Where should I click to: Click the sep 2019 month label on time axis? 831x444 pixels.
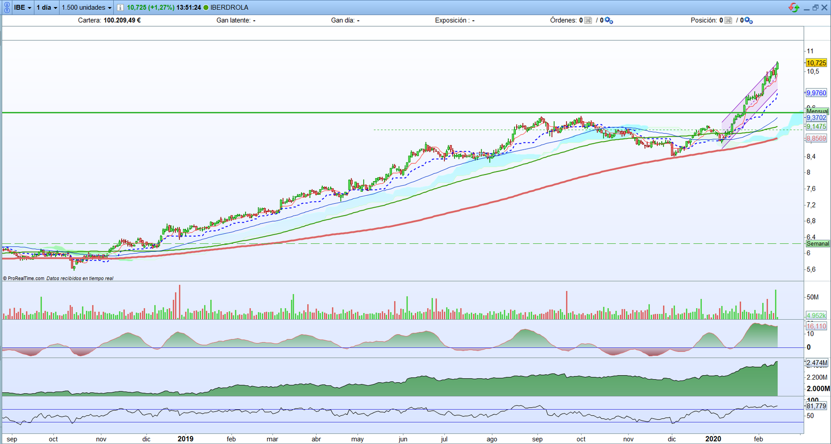[537, 439]
